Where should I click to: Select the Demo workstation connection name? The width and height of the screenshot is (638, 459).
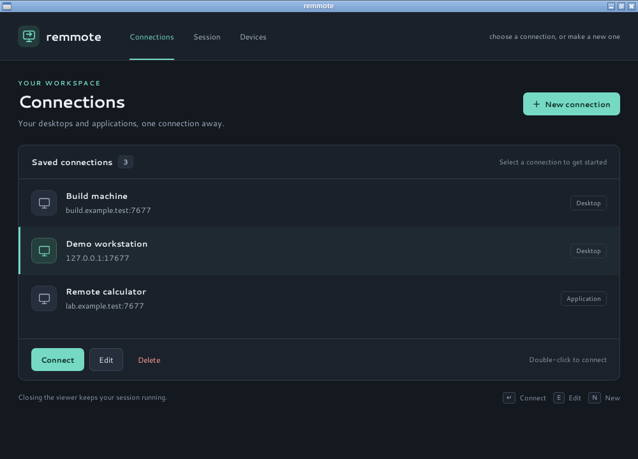coord(107,244)
